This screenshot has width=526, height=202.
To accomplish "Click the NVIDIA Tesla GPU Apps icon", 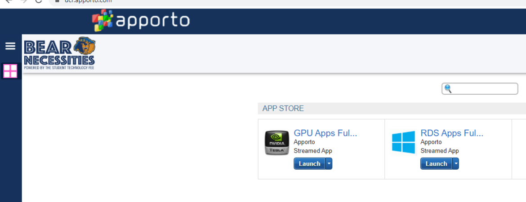I will 276,143.
